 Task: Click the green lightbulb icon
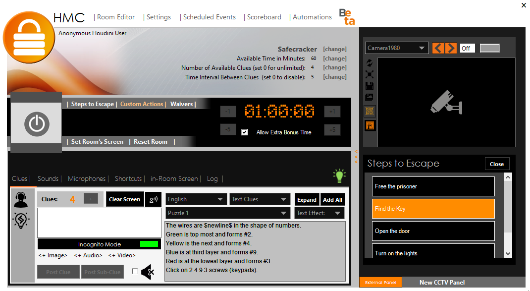click(339, 175)
